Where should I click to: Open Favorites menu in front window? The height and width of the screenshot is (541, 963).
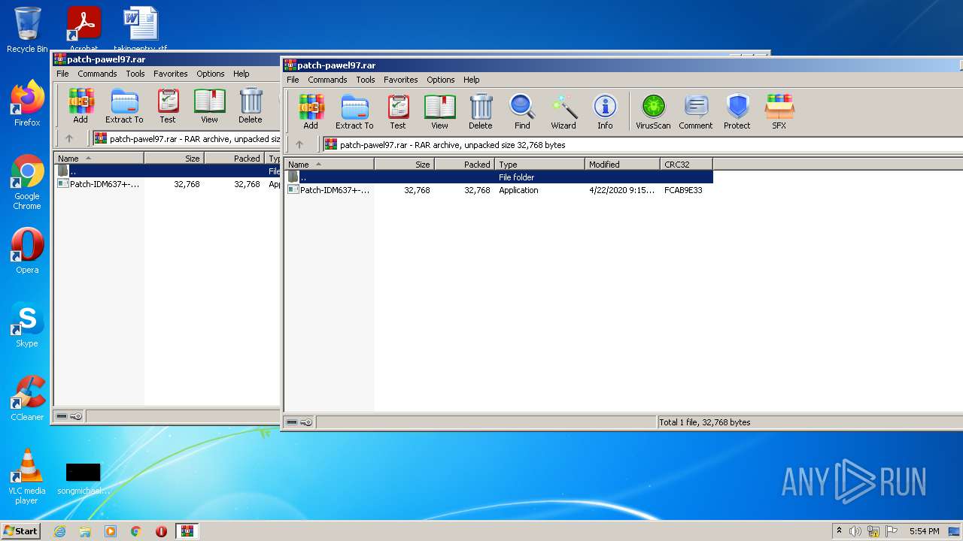click(401, 80)
